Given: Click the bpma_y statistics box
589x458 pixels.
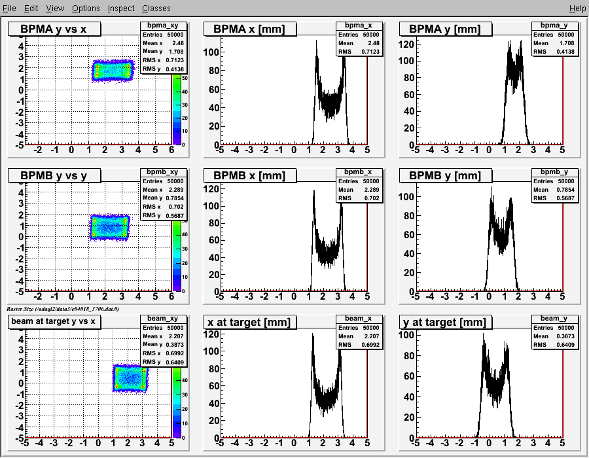Looking at the screenshot, I should pyautogui.click(x=555, y=39).
